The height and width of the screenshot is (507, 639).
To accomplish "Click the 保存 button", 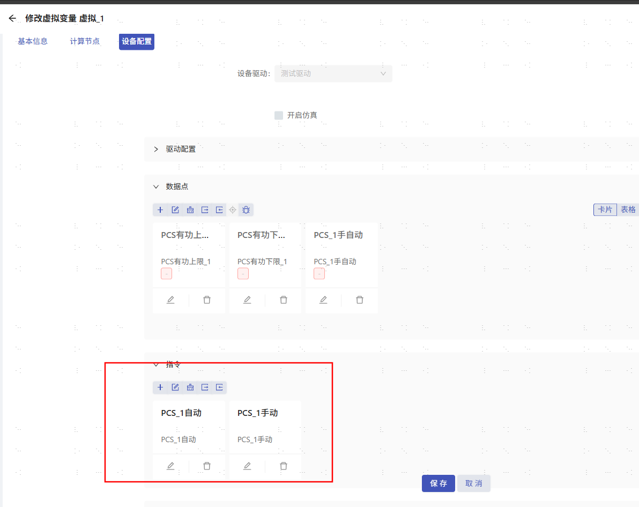I will (438, 483).
